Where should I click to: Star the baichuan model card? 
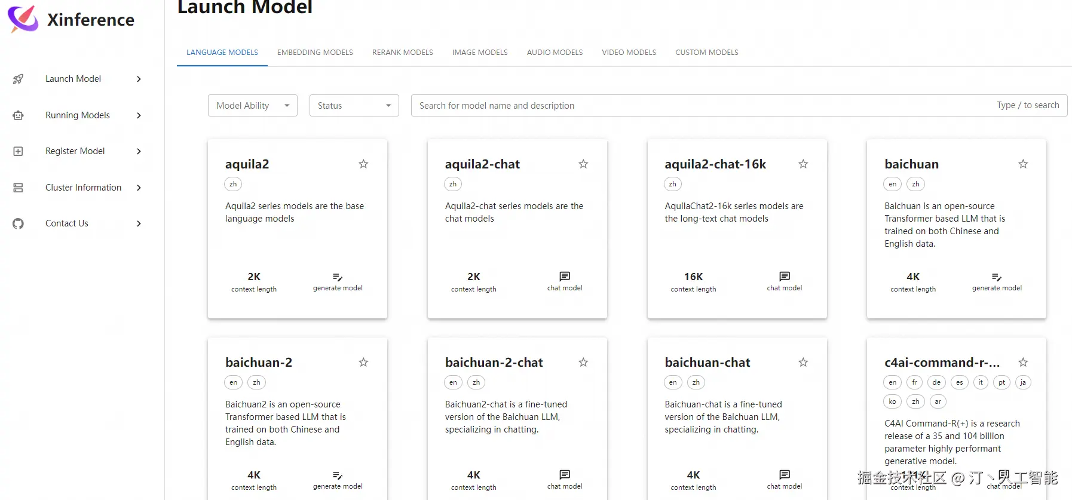coord(1023,164)
